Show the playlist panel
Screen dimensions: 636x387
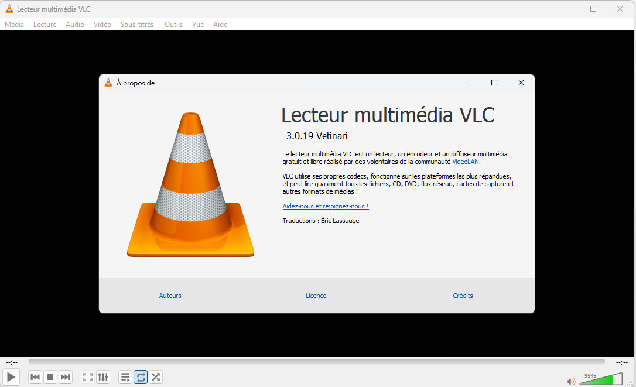125,377
